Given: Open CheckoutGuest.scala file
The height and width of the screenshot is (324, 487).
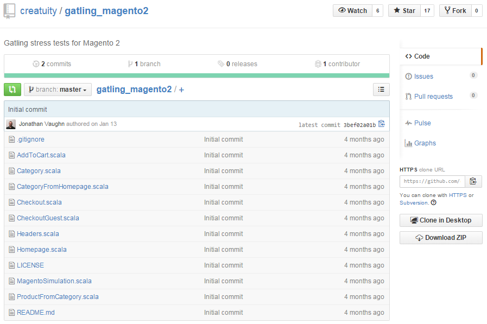Looking at the screenshot, I should click(48, 218).
